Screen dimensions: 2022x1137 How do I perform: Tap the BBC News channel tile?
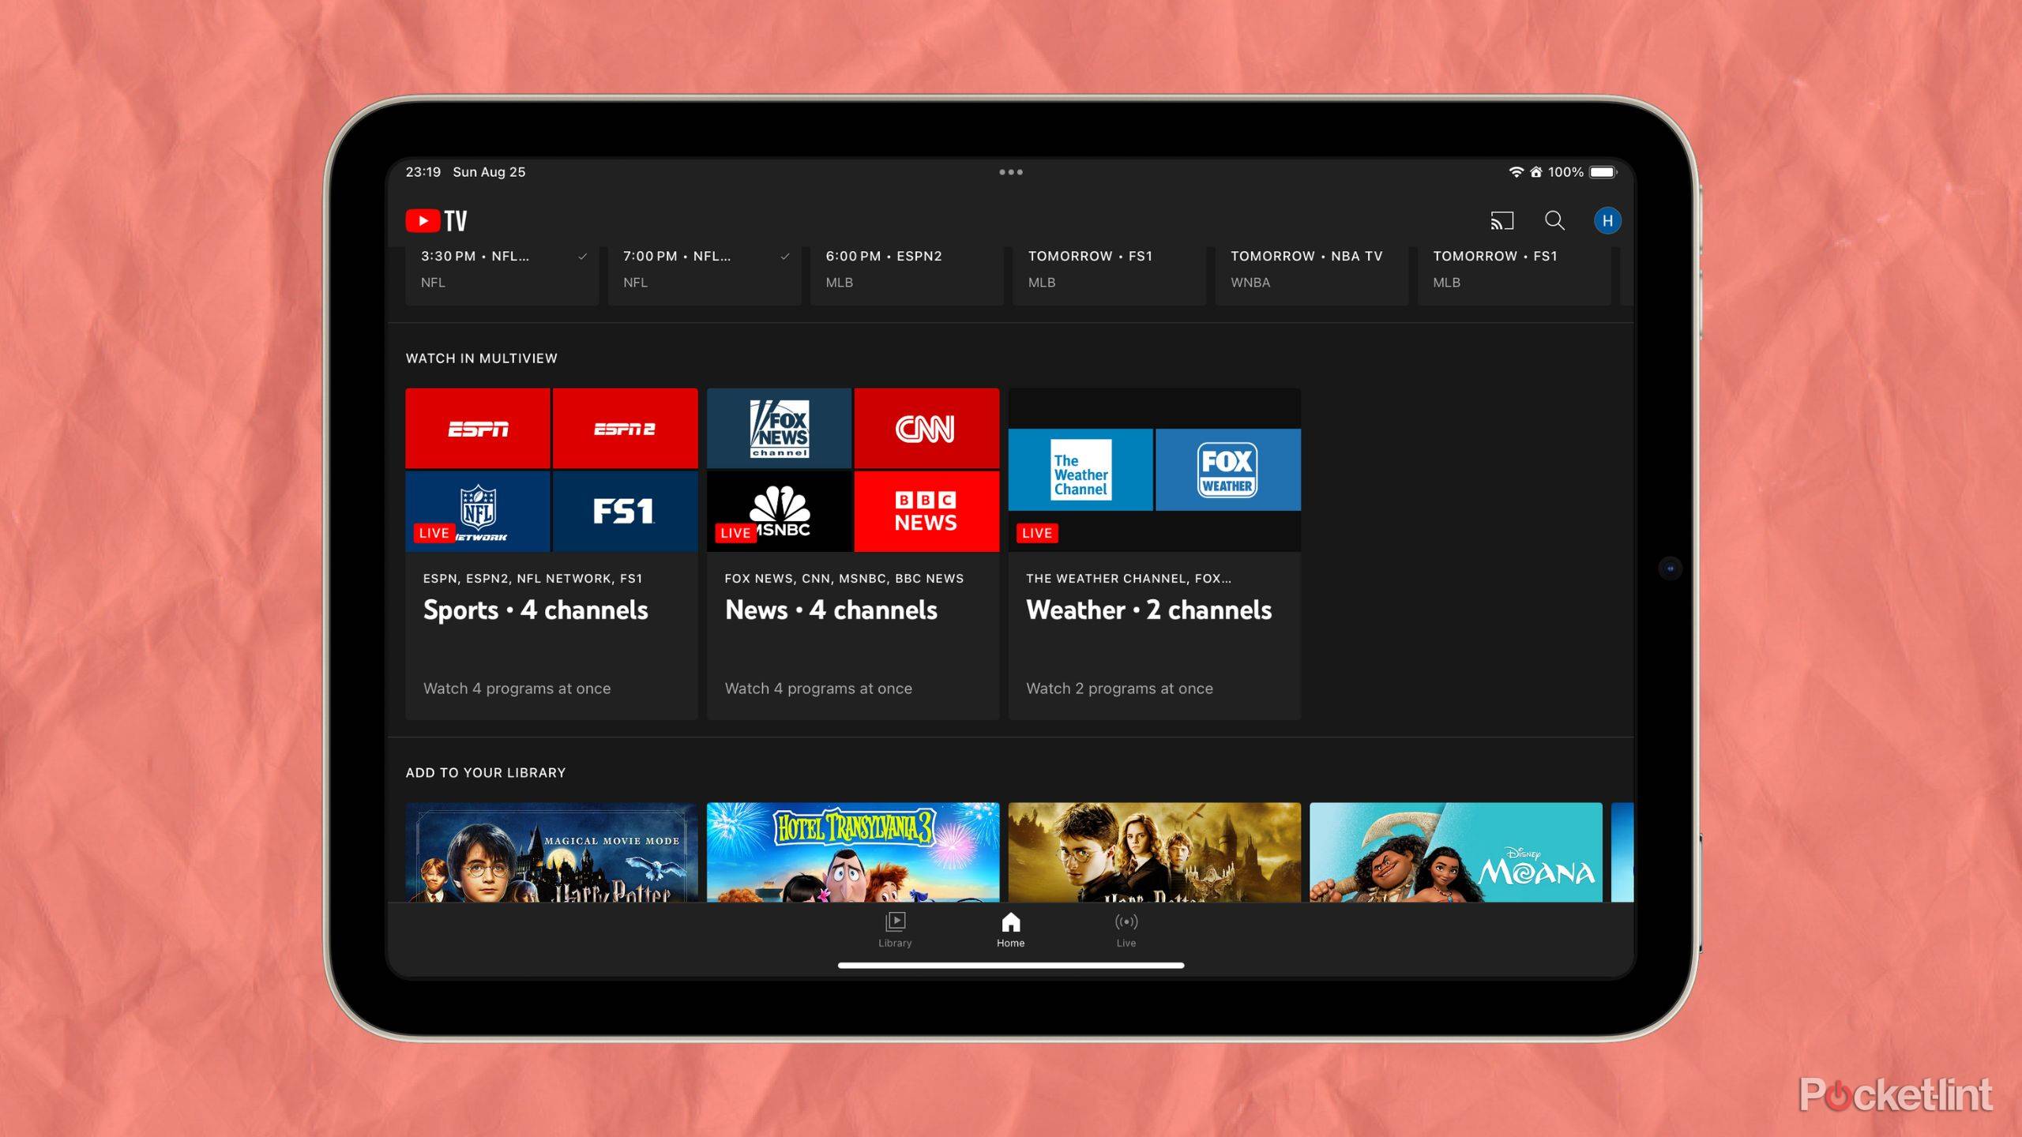pyautogui.click(x=926, y=512)
